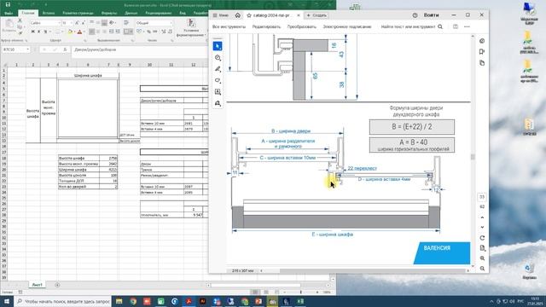Open the Name Box dropdown arrow
Image resolution: width=546 pixels, height=307 pixels.
point(27,49)
